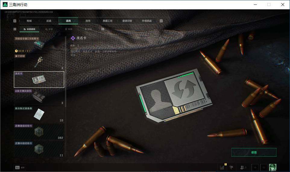Screen dimensions: 290x172
Task: Select the 4级子弹自选包 item
Action: [x=39, y=97]
